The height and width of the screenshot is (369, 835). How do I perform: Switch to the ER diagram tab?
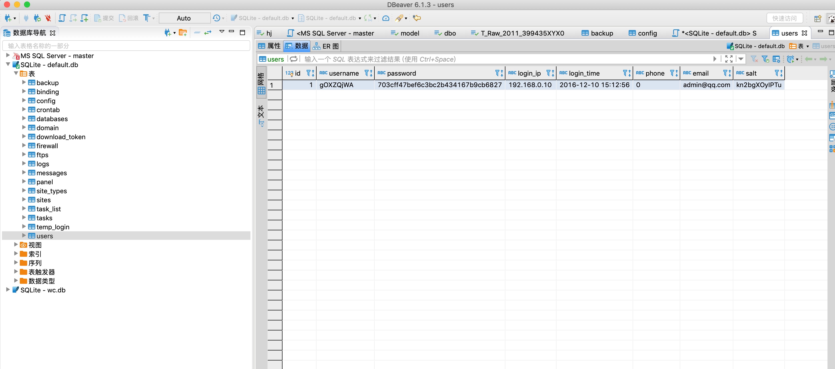326,46
